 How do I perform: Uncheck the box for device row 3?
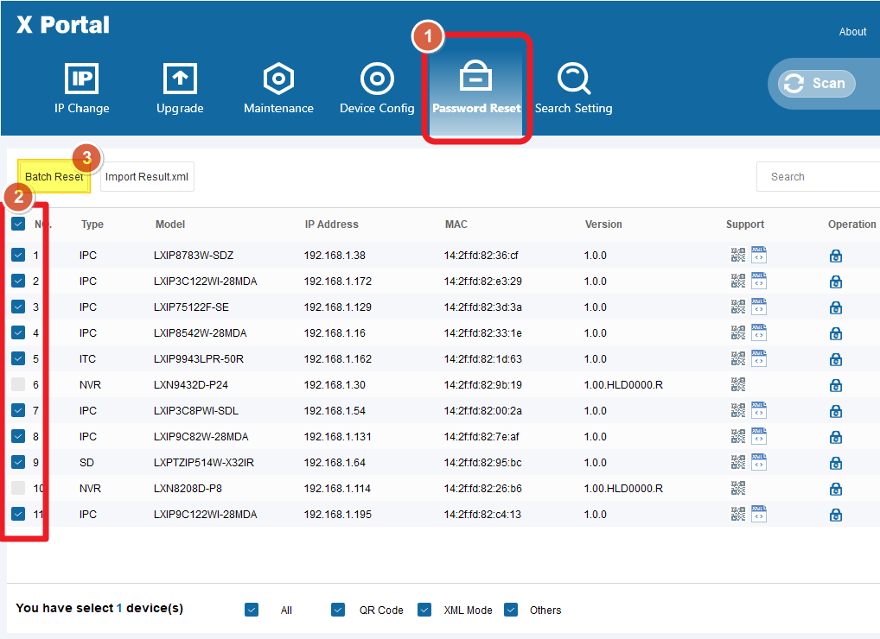click(18, 307)
